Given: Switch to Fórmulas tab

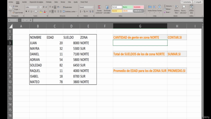Looking at the screenshot, I should pyautogui.click(x=48, y=2).
